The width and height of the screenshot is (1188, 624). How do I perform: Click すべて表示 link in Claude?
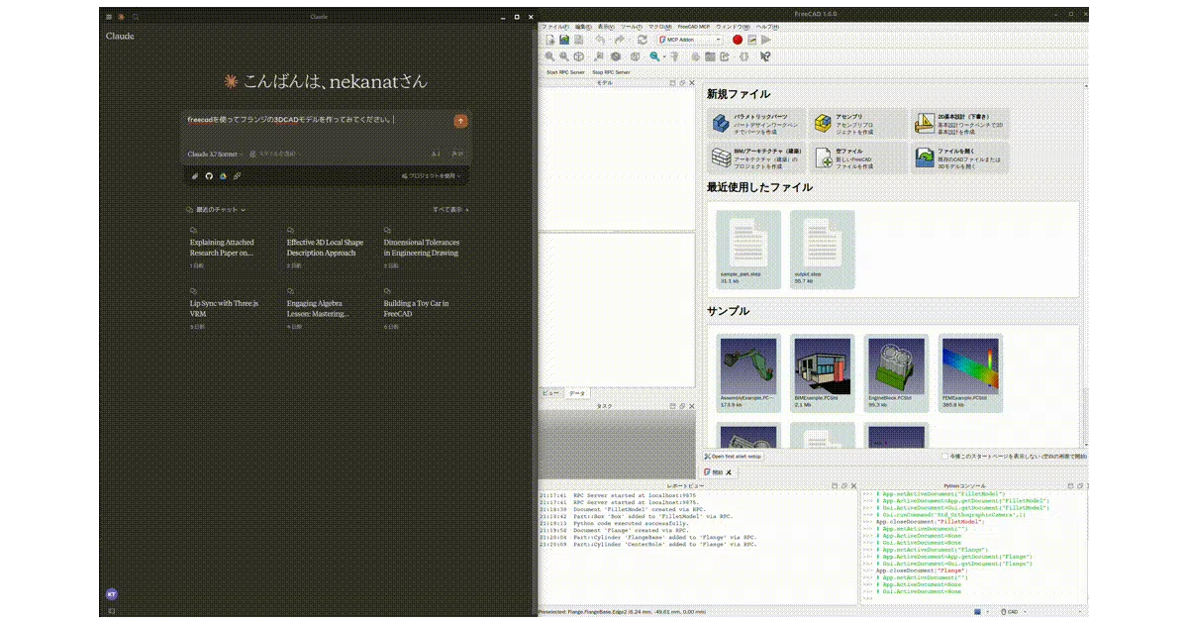point(450,210)
